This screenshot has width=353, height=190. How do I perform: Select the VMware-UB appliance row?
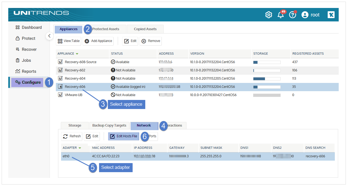click(197, 95)
